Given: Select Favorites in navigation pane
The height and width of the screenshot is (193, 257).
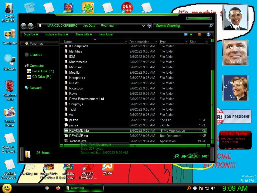Looking at the screenshot, I should (x=36, y=43).
